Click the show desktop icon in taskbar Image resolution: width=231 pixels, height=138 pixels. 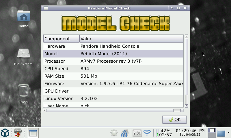click(x=221, y=133)
